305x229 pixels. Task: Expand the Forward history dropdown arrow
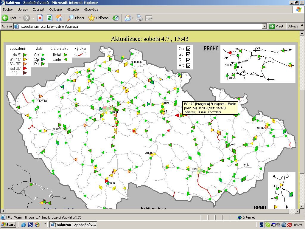tap(33, 18)
